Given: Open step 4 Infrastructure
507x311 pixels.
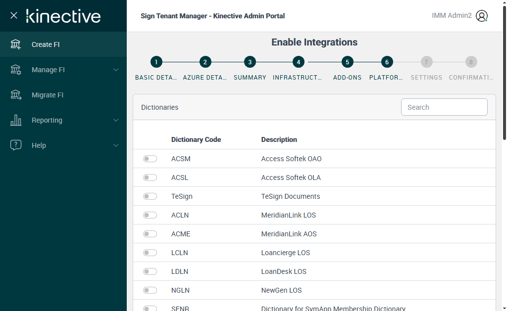Looking at the screenshot, I should [298, 62].
